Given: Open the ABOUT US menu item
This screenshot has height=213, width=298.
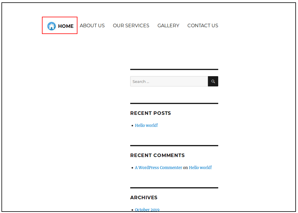Looking at the screenshot, I should coord(92,25).
